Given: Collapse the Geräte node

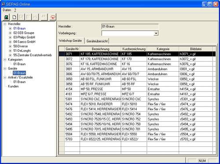Looking at the screenshot, I should click(x=5, y=69).
